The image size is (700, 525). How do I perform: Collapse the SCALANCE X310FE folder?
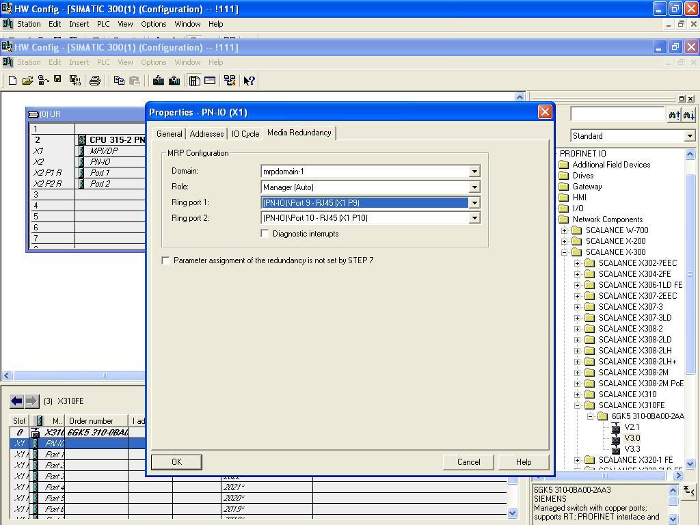[577, 405]
